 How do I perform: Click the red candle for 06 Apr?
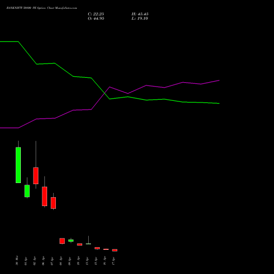(x=44, y=196)
